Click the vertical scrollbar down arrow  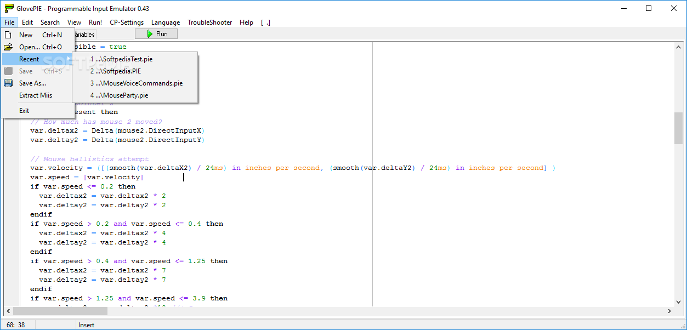click(678, 301)
